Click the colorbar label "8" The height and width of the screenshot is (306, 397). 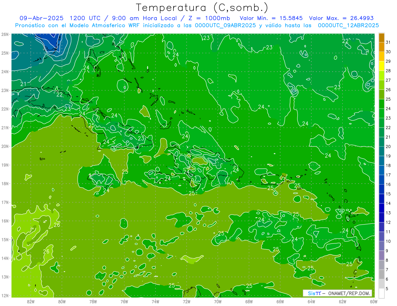387,260
